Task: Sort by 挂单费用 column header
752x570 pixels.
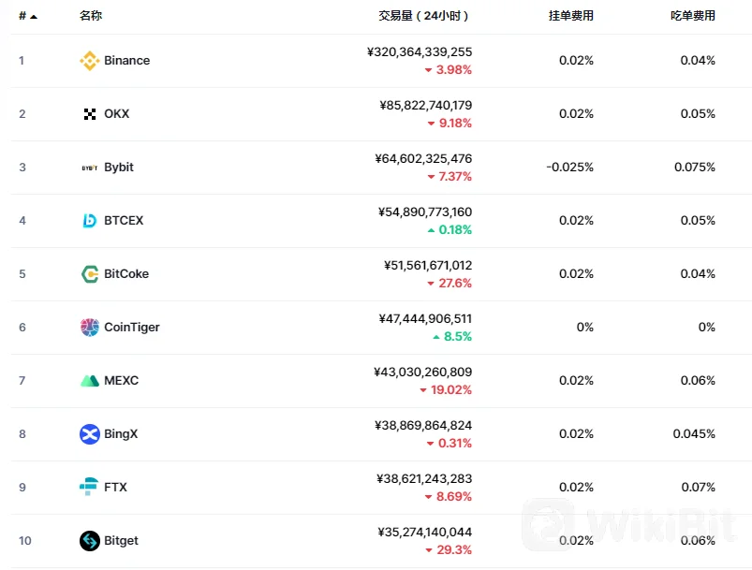Action: [x=570, y=16]
